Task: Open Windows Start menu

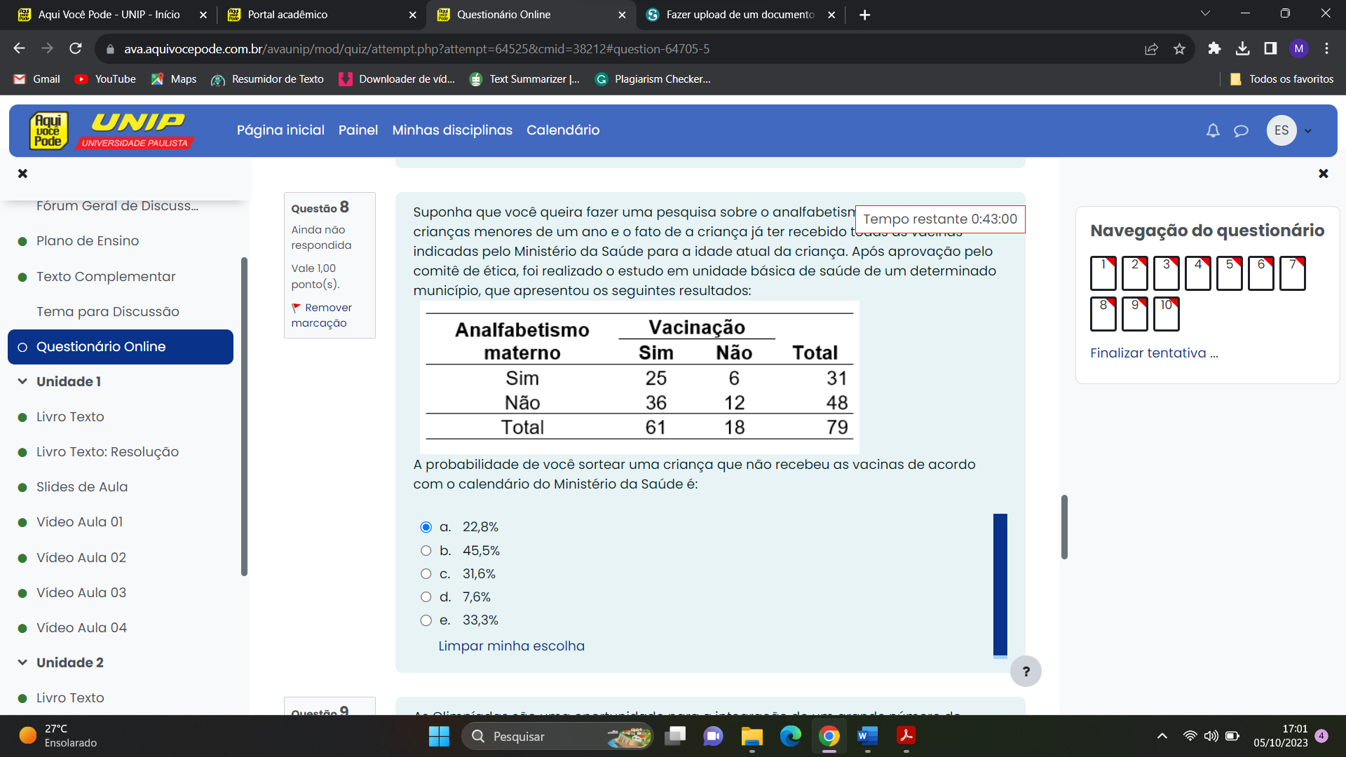Action: coord(439,736)
